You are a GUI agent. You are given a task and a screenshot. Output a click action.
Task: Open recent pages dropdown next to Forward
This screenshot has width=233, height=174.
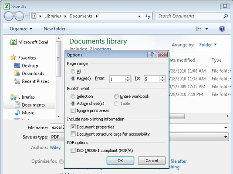tap(27, 16)
